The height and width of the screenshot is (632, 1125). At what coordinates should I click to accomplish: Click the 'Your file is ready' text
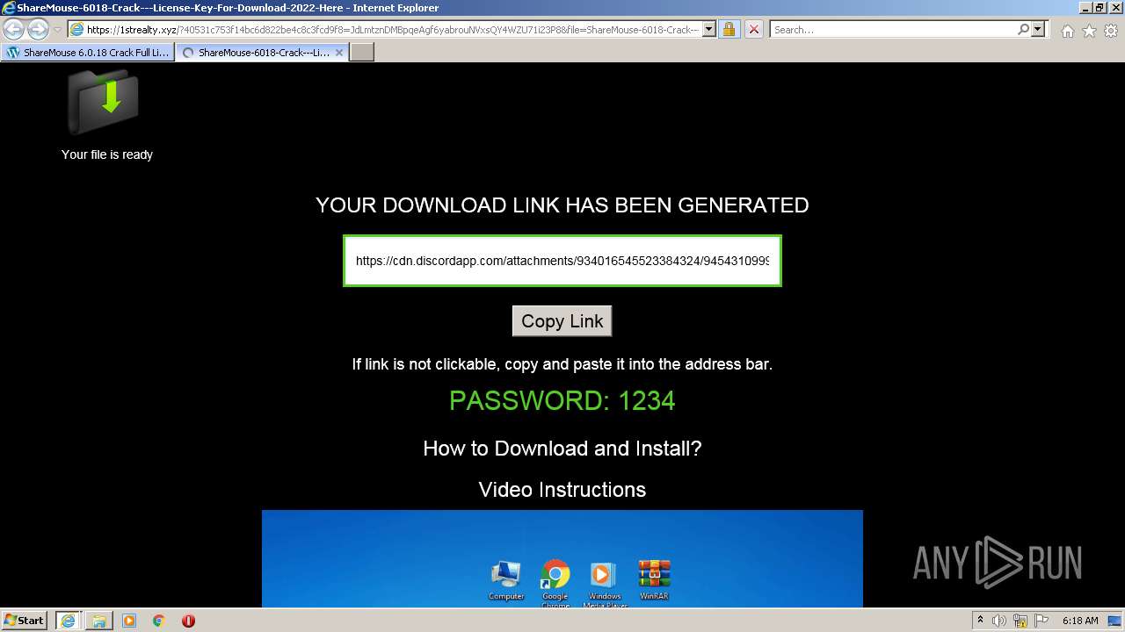coord(107,154)
